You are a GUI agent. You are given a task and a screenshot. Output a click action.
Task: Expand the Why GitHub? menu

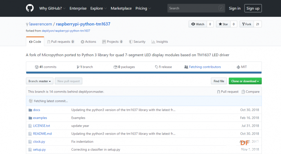pos(52,8)
